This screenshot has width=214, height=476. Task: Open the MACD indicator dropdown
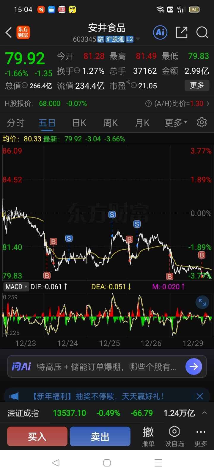[16, 287]
